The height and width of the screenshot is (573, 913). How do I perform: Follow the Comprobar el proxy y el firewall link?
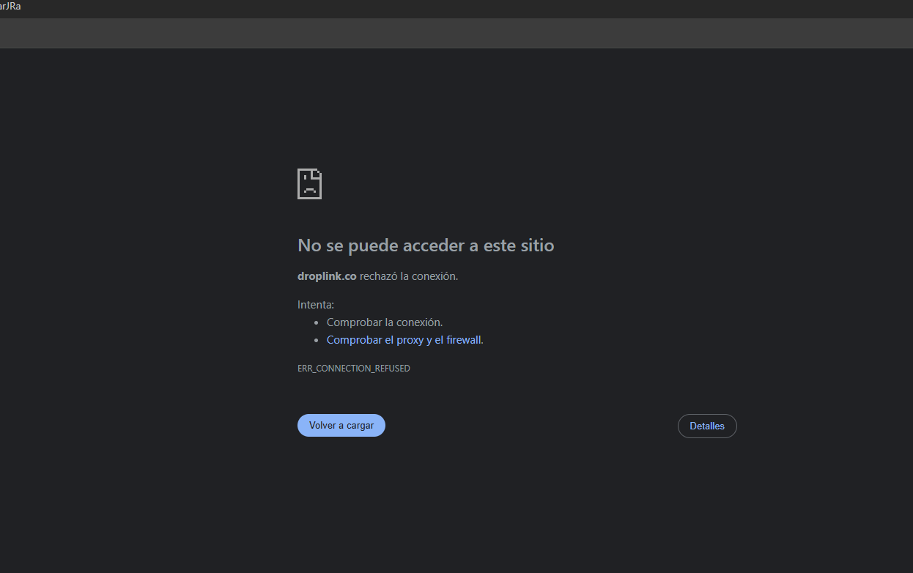(x=404, y=340)
